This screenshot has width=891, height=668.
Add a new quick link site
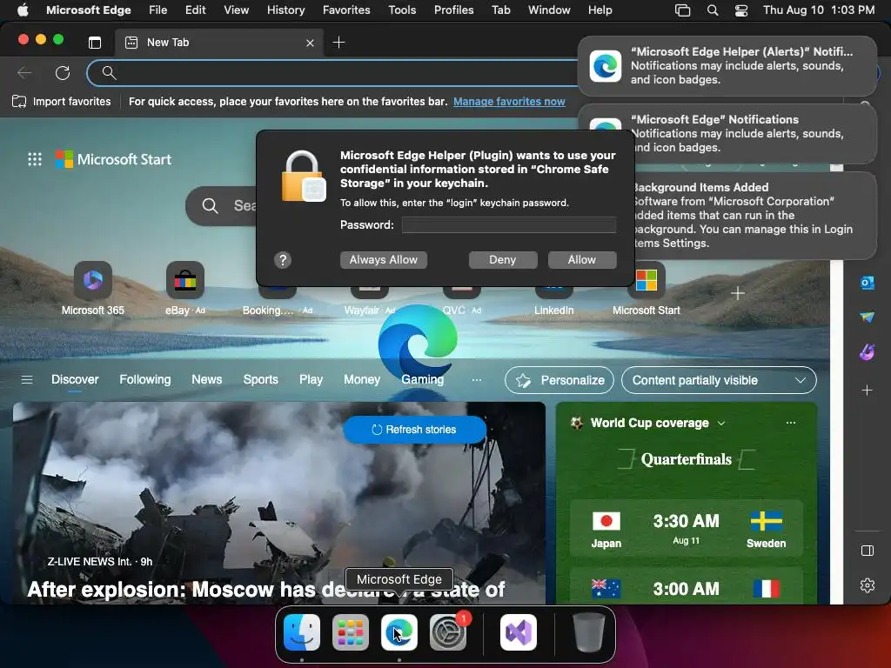pyautogui.click(x=738, y=293)
